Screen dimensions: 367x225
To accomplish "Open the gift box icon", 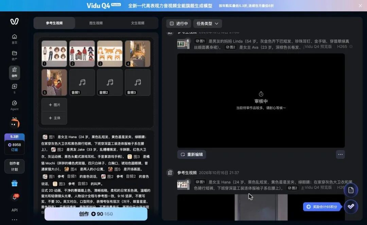I will point(14,183).
